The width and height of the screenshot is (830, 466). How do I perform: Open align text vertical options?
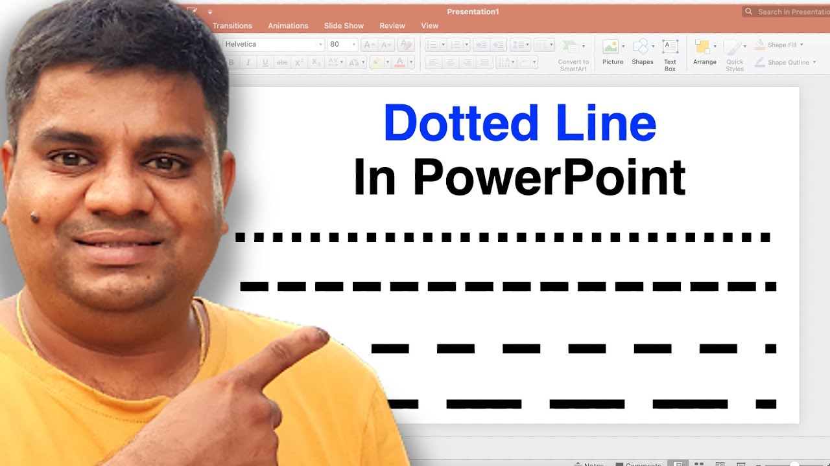[x=528, y=63]
